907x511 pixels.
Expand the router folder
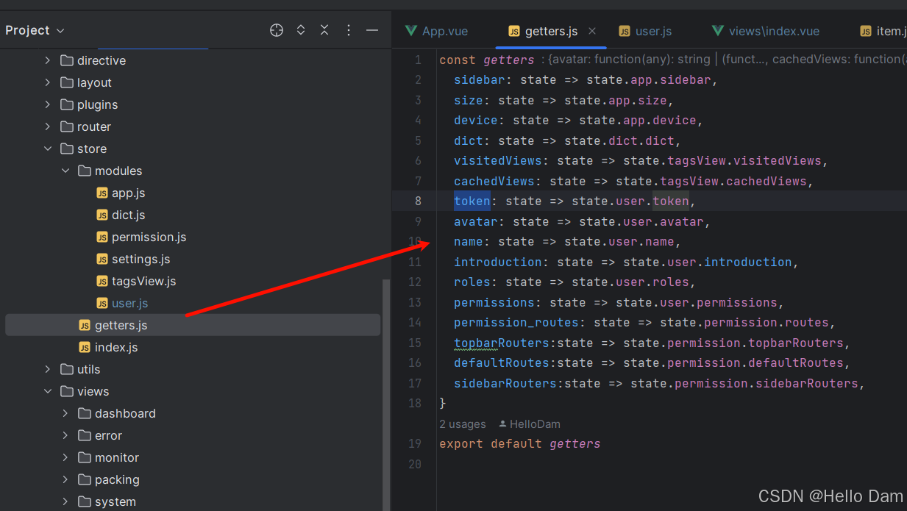point(48,126)
